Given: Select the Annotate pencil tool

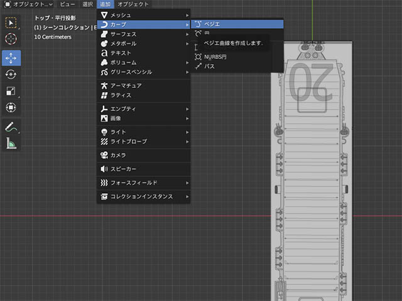Looking at the screenshot, I should coord(11,127).
